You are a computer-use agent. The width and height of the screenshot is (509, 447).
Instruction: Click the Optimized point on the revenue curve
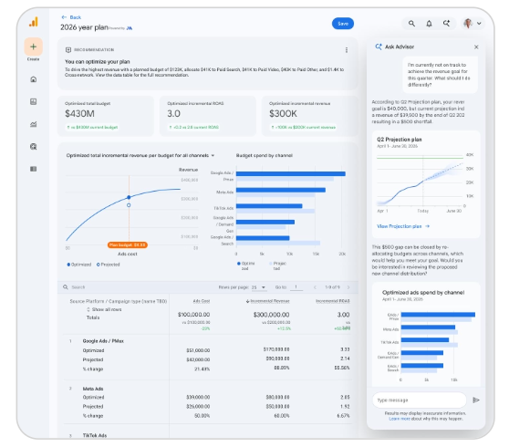point(129,197)
